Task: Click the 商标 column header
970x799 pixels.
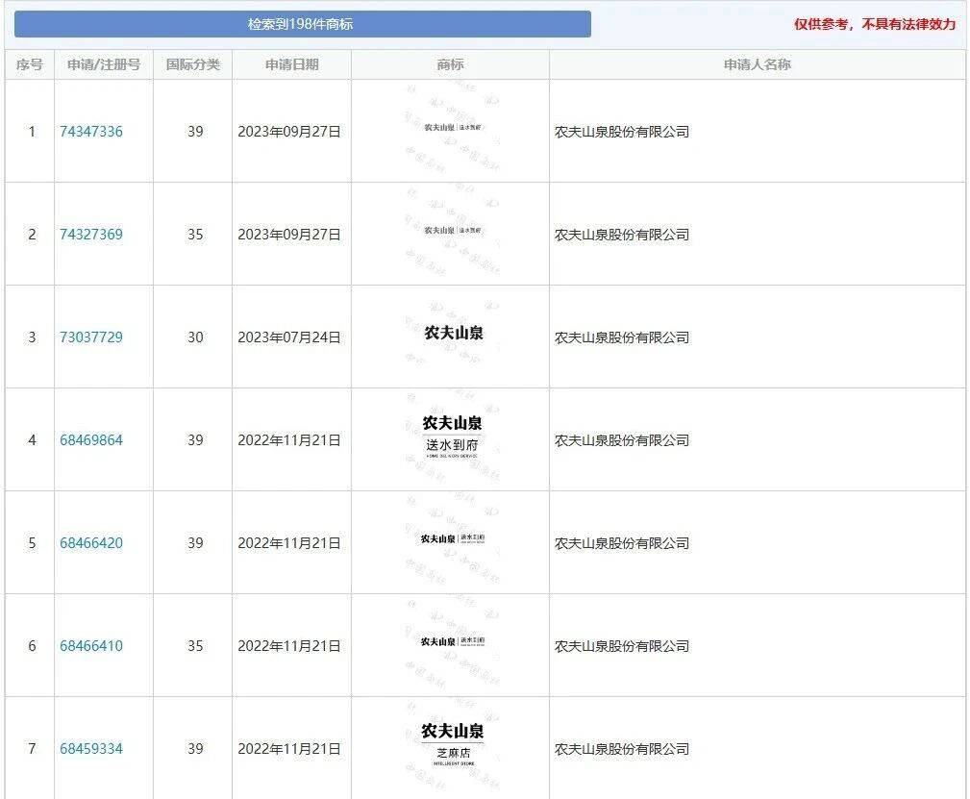Action: tap(450, 64)
